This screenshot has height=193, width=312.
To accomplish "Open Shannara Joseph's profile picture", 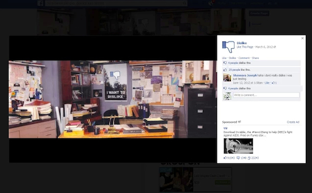I will point(227,78).
